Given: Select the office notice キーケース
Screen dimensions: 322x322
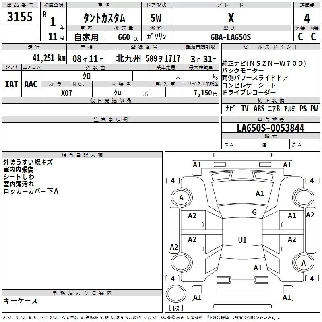Looking at the screenshot, I should [21, 301].
